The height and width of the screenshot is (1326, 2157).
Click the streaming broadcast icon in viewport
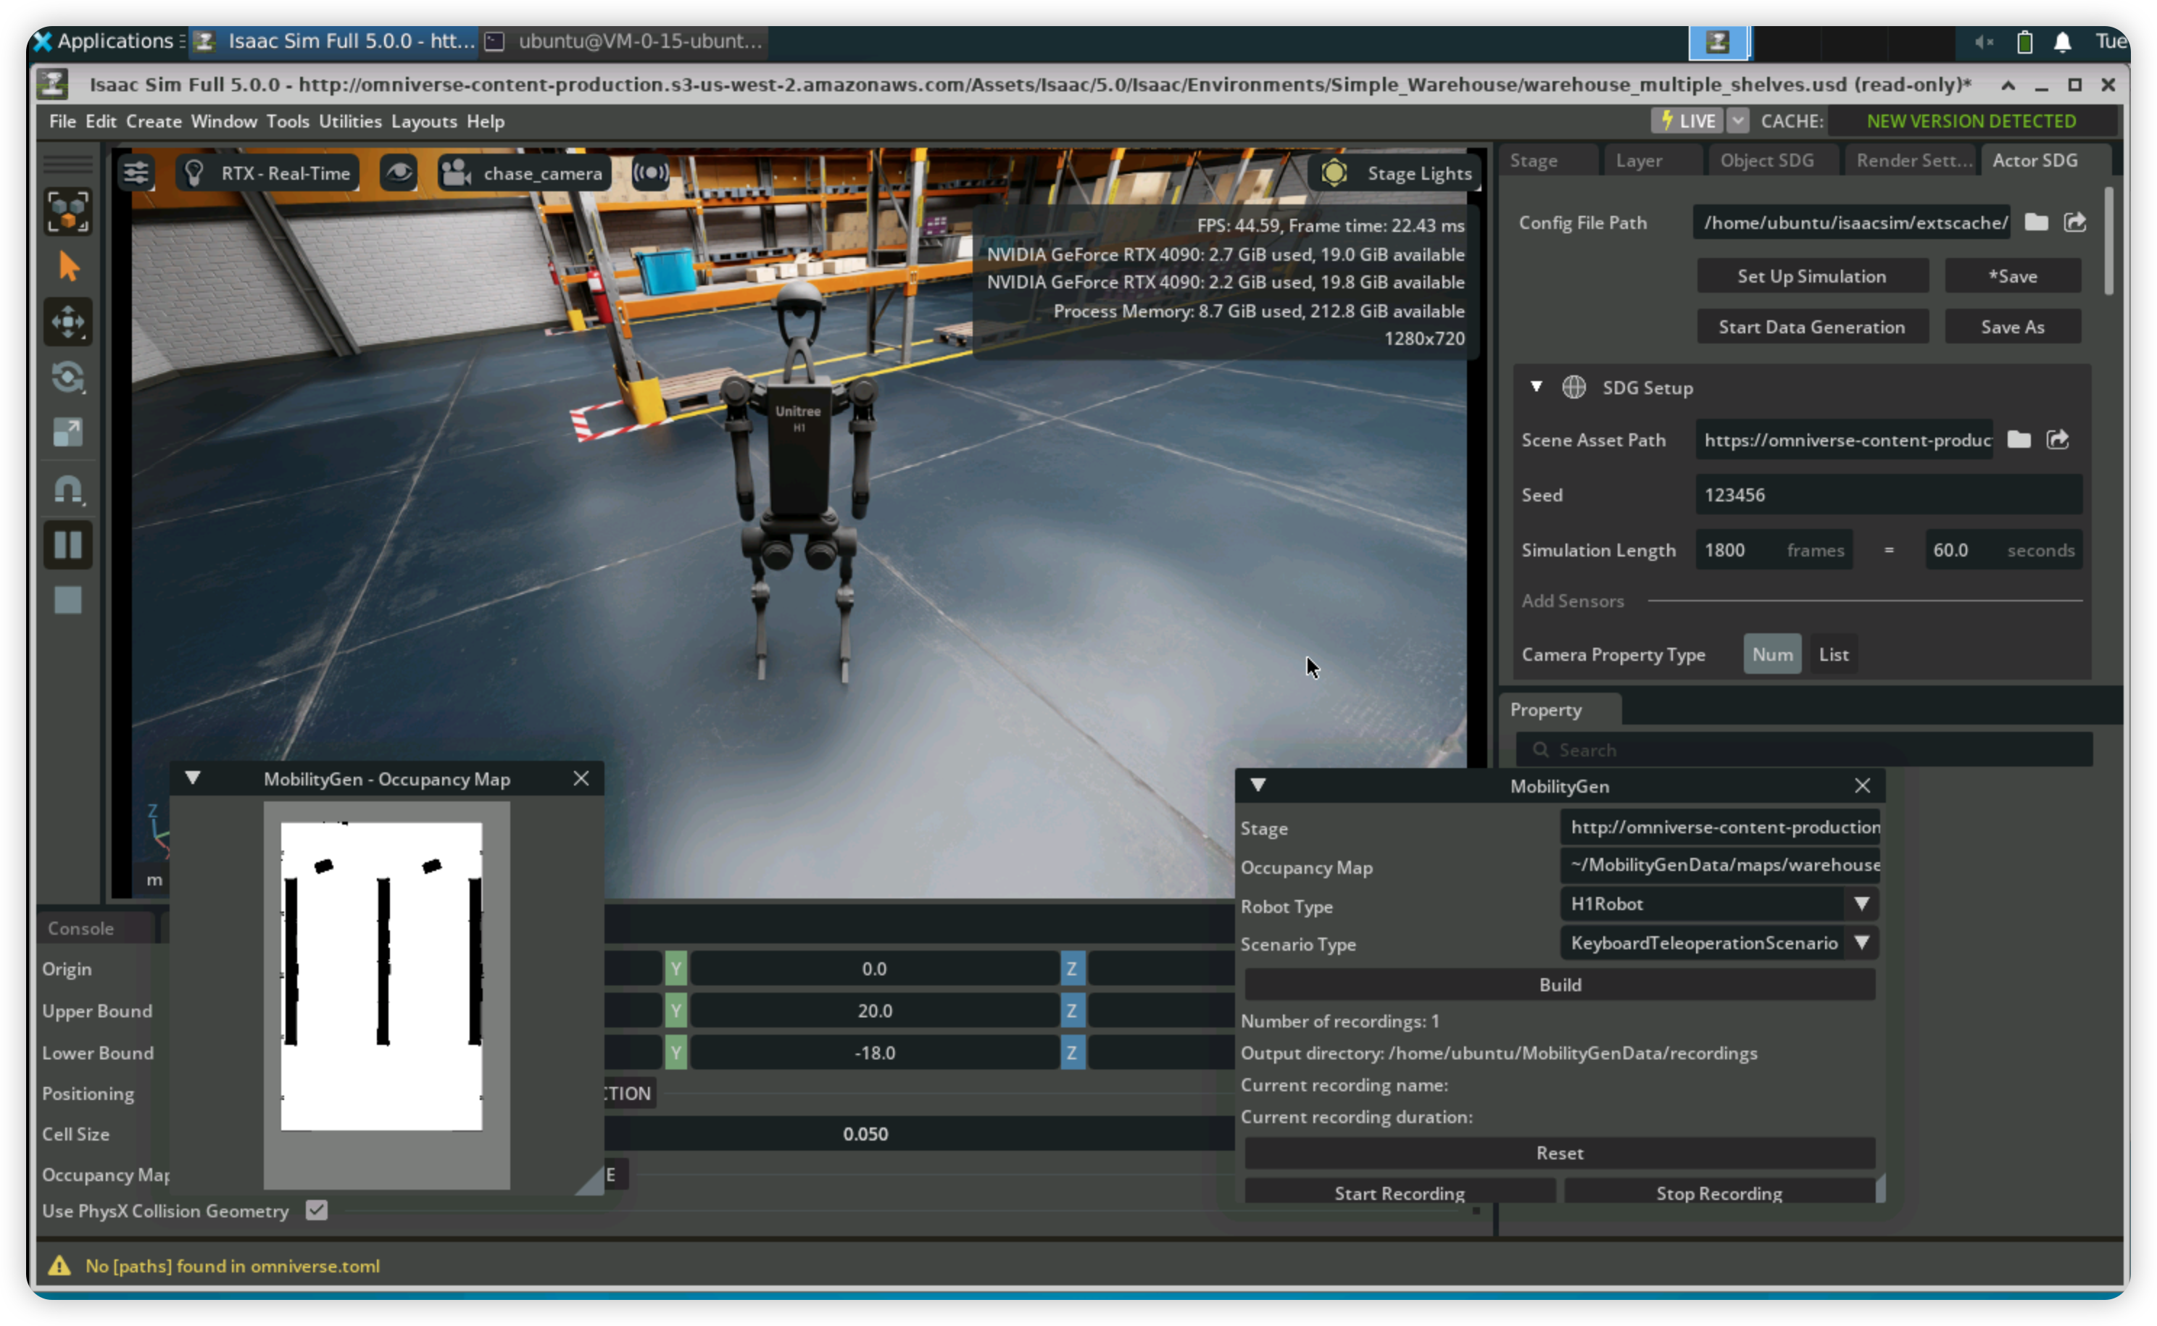coord(650,172)
